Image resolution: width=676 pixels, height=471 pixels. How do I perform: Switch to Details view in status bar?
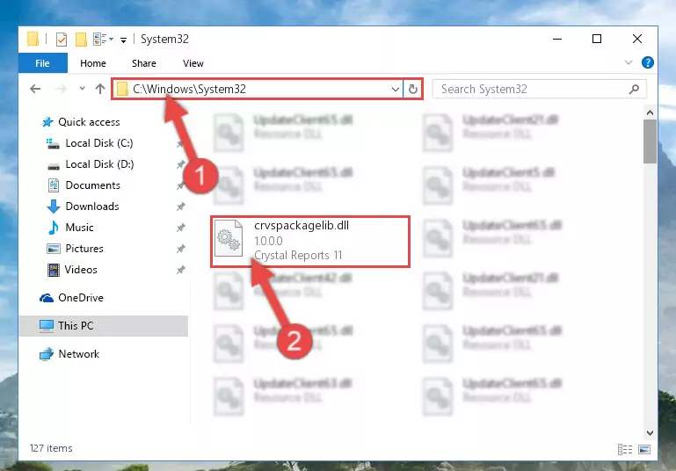pyautogui.click(x=625, y=449)
